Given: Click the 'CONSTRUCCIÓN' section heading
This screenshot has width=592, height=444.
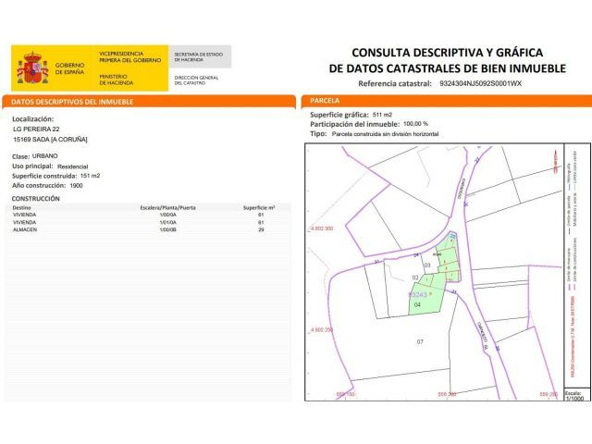Looking at the screenshot, I should [x=35, y=199].
